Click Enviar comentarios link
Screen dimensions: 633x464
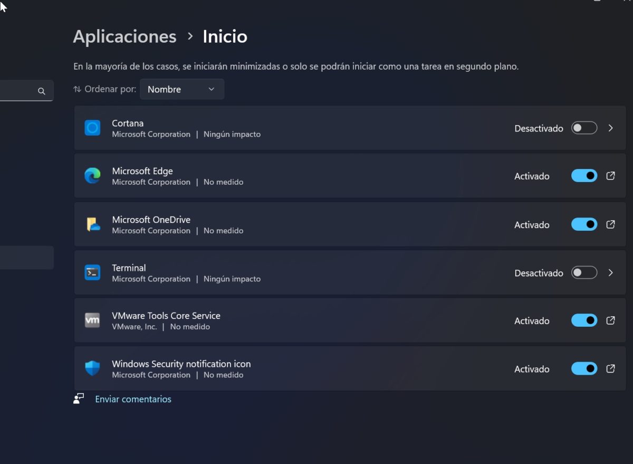click(x=133, y=399)
